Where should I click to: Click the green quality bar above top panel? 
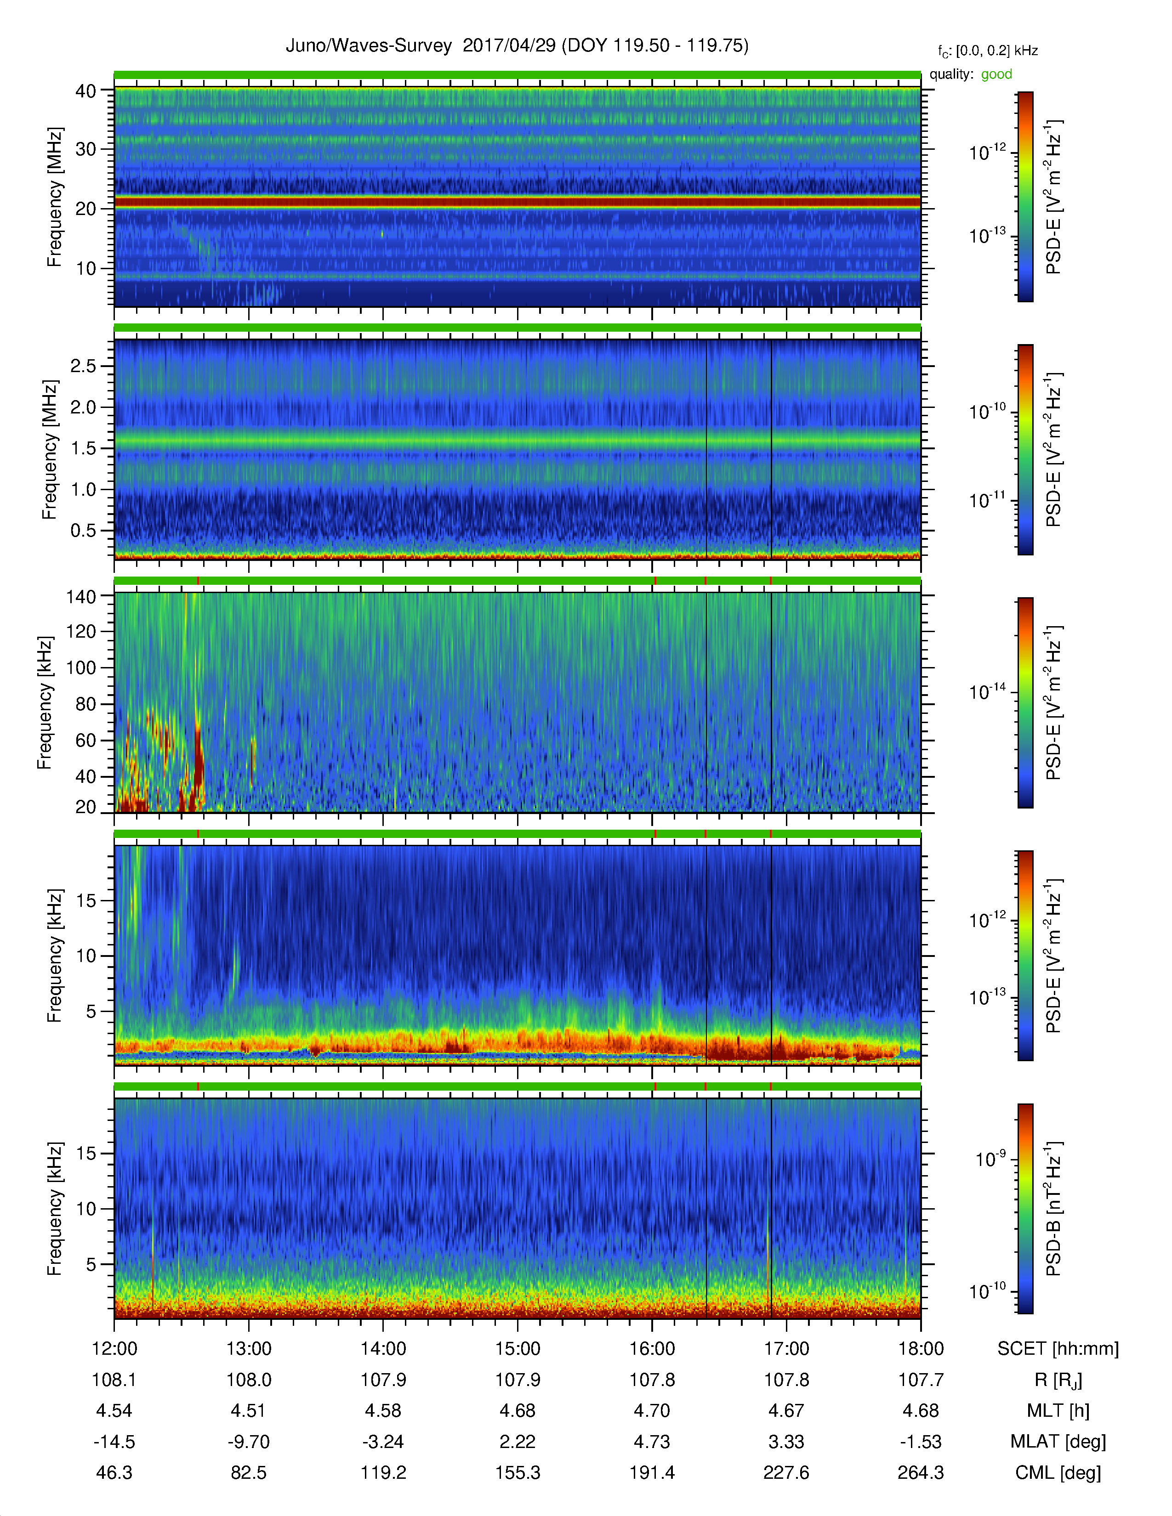pyautogui.click(x=517, y=74)
